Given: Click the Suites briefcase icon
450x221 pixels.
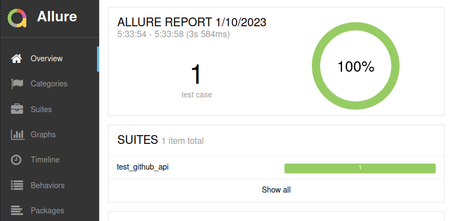Looking at the screenshot, I should click(x=17, y=109).
